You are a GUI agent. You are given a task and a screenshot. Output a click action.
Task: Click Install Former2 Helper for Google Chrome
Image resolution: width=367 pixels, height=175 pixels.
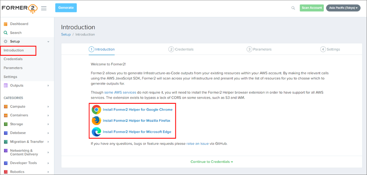(x=138, y=109)
